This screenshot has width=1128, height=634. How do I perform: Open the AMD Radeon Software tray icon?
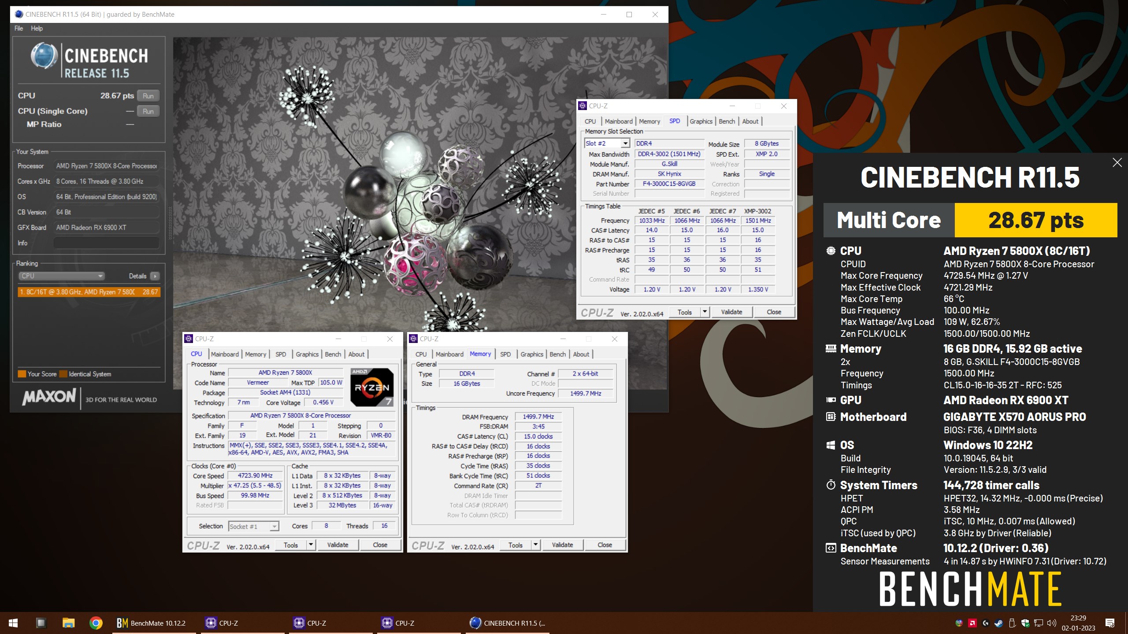pos(972,623)
